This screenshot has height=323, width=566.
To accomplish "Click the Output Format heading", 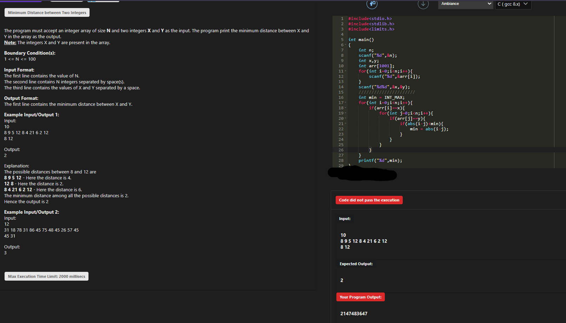I will click(21, 98).
